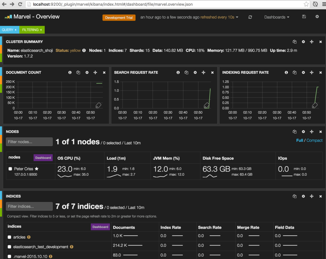Open Cluster Summary panel settings gear
This screenshot has height=259, width=326.
tap(303, 42)
